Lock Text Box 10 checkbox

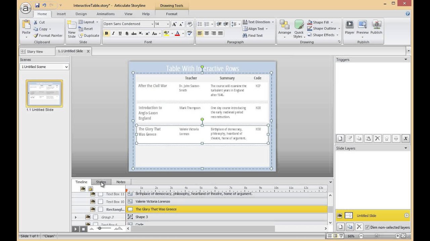click(100, 202)
